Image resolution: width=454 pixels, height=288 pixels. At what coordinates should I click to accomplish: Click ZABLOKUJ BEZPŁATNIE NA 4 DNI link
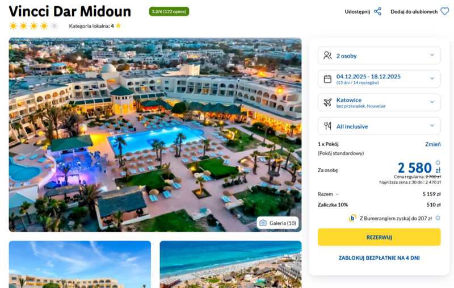point(379,258)
